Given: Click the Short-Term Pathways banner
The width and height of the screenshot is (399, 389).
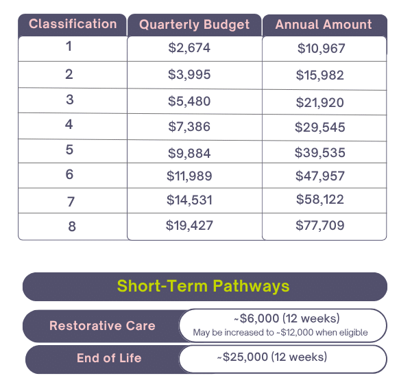Looking at the screenshot, I should tap(205, 287).
